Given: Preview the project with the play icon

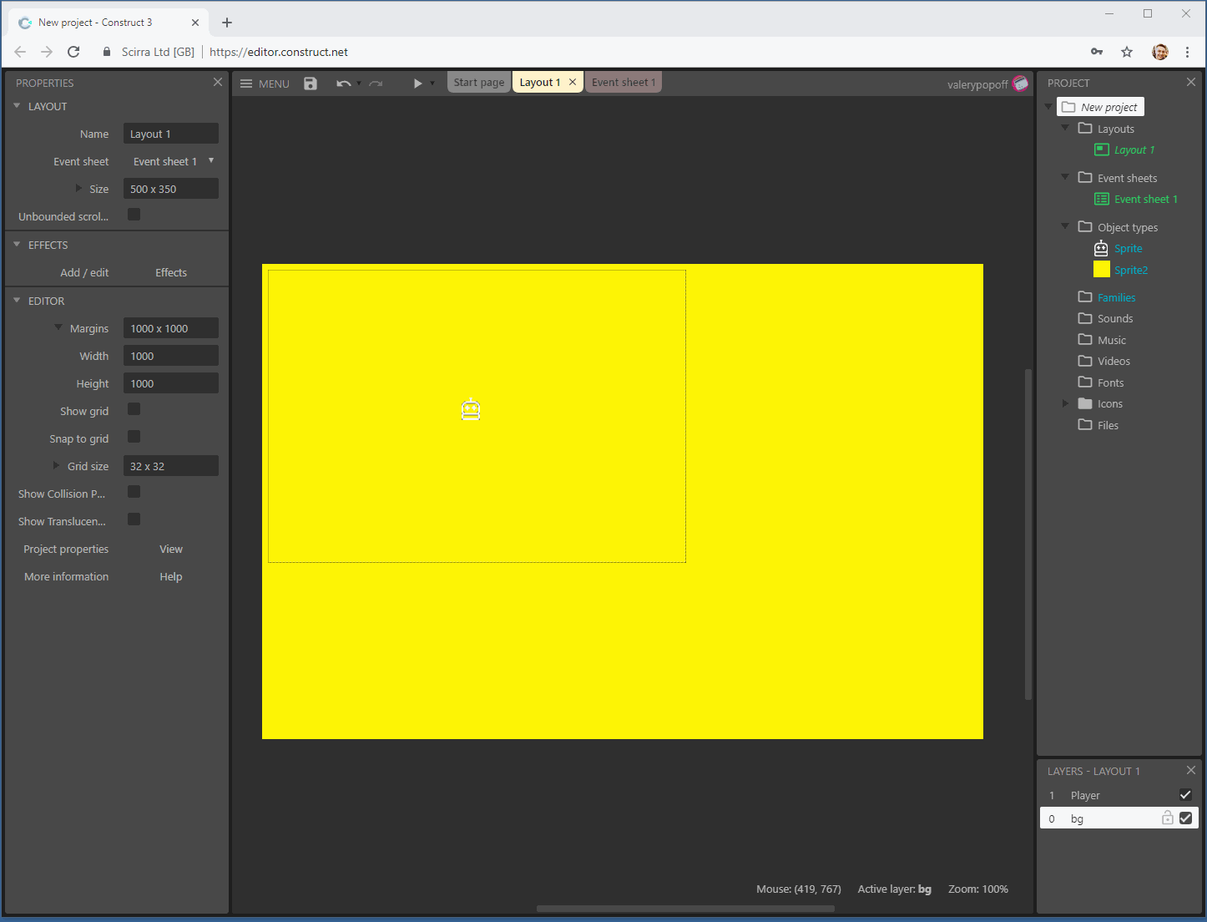Looking at the screenshot, I should (417, 83).
